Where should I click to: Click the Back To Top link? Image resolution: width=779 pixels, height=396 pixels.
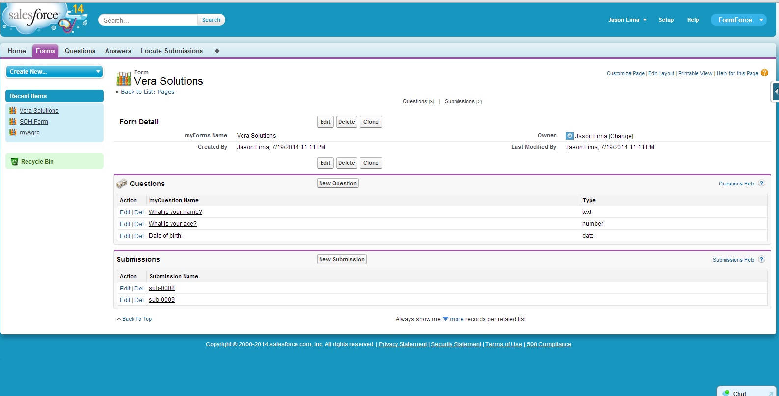tap(136, 319)
